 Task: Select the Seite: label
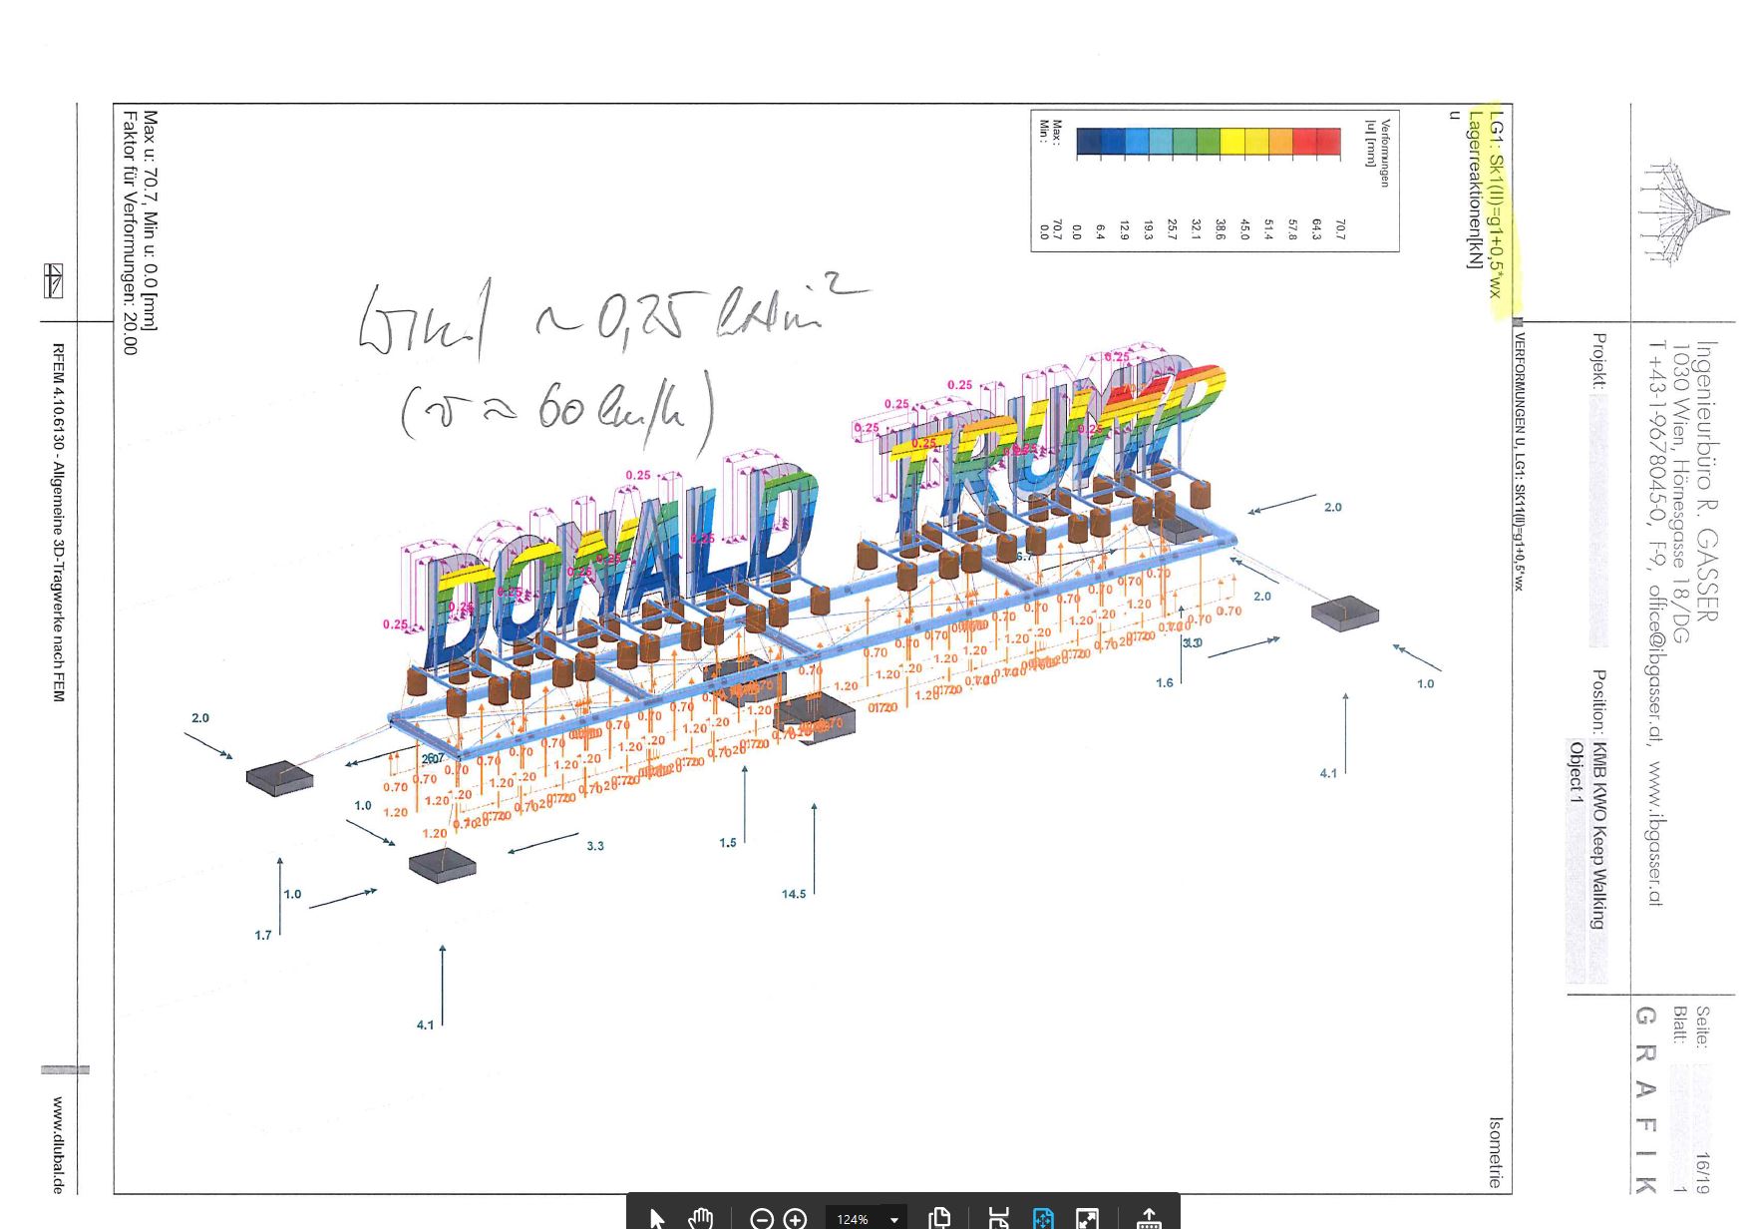1702,1026
